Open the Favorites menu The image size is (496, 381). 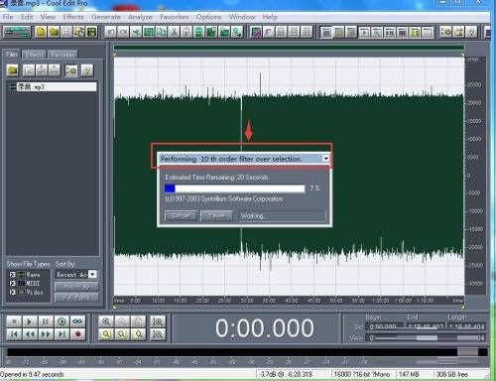pos(175,17)
